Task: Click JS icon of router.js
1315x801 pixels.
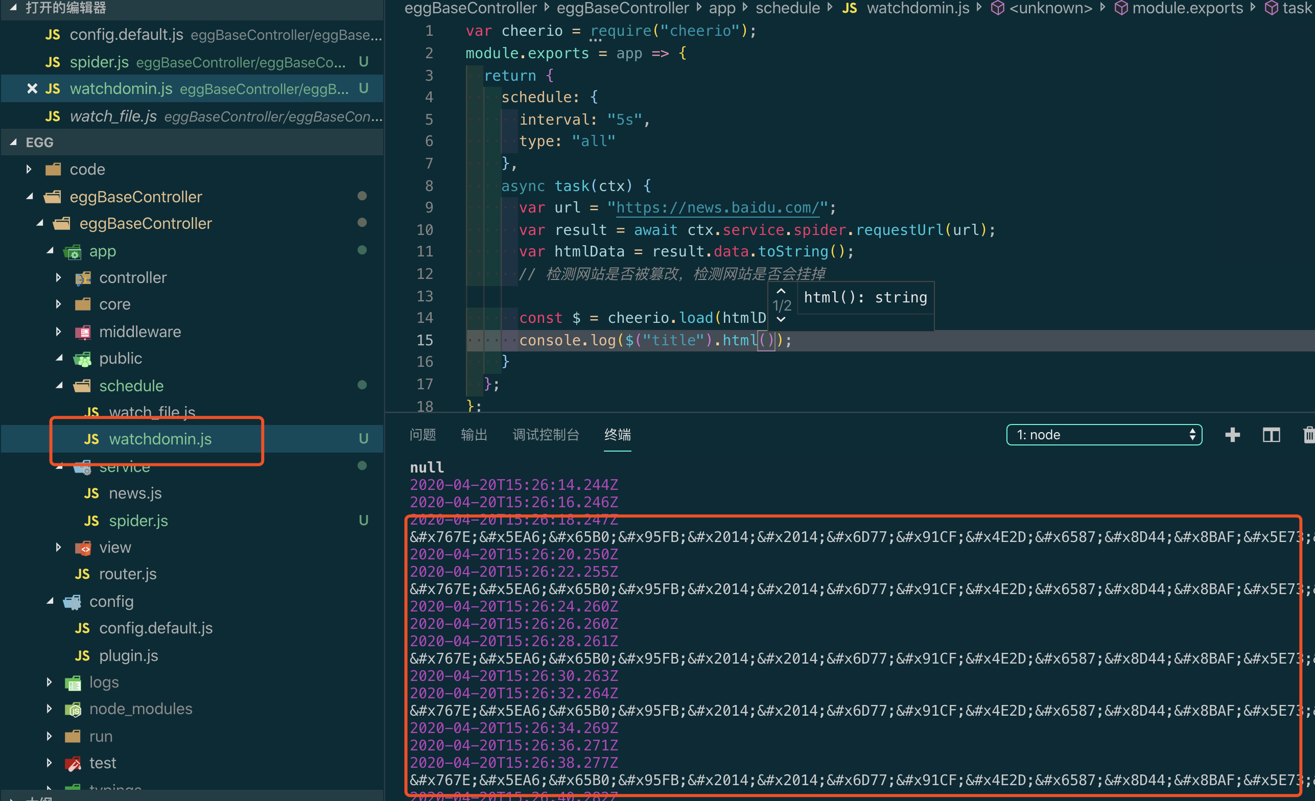Action: tap(82, 574)
